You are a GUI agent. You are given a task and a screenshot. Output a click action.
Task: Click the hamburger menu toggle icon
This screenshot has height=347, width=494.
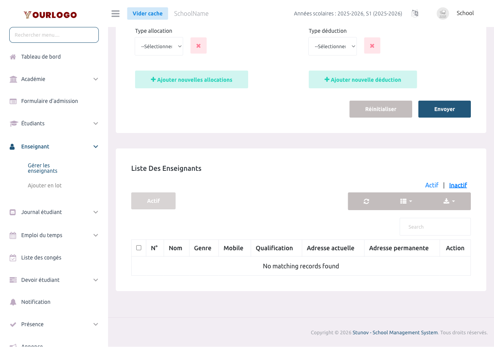pyautogui.click(x=115, y=13)
